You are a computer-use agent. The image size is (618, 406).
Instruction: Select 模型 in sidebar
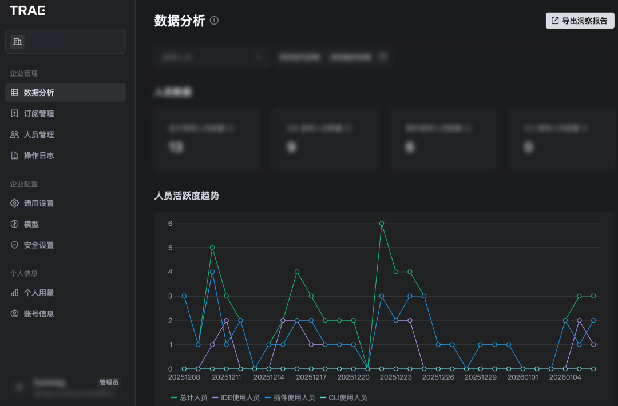(x=65, y=224)
